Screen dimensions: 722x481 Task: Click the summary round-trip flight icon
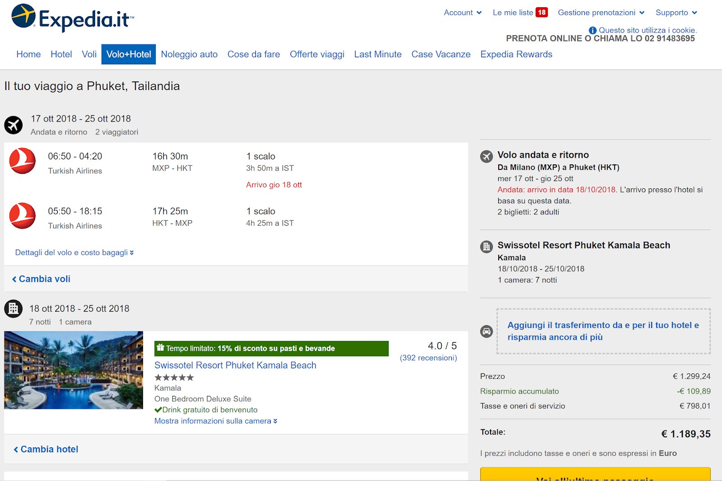point(486,156)
